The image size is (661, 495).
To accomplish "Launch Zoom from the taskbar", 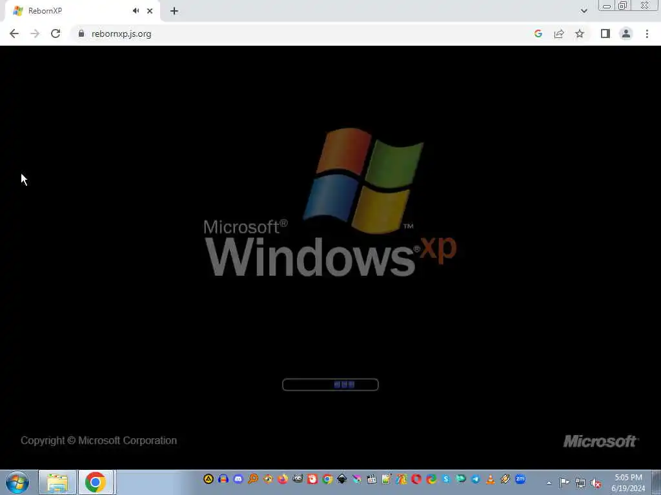I will (x=520, y=479).
